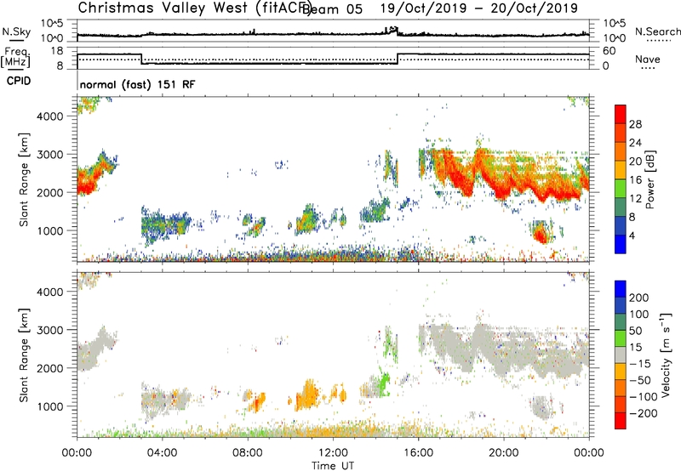This screenshot has width=681, height=471.
Task: Click the 'Nave' legend label
Action: tap(648, 59)
